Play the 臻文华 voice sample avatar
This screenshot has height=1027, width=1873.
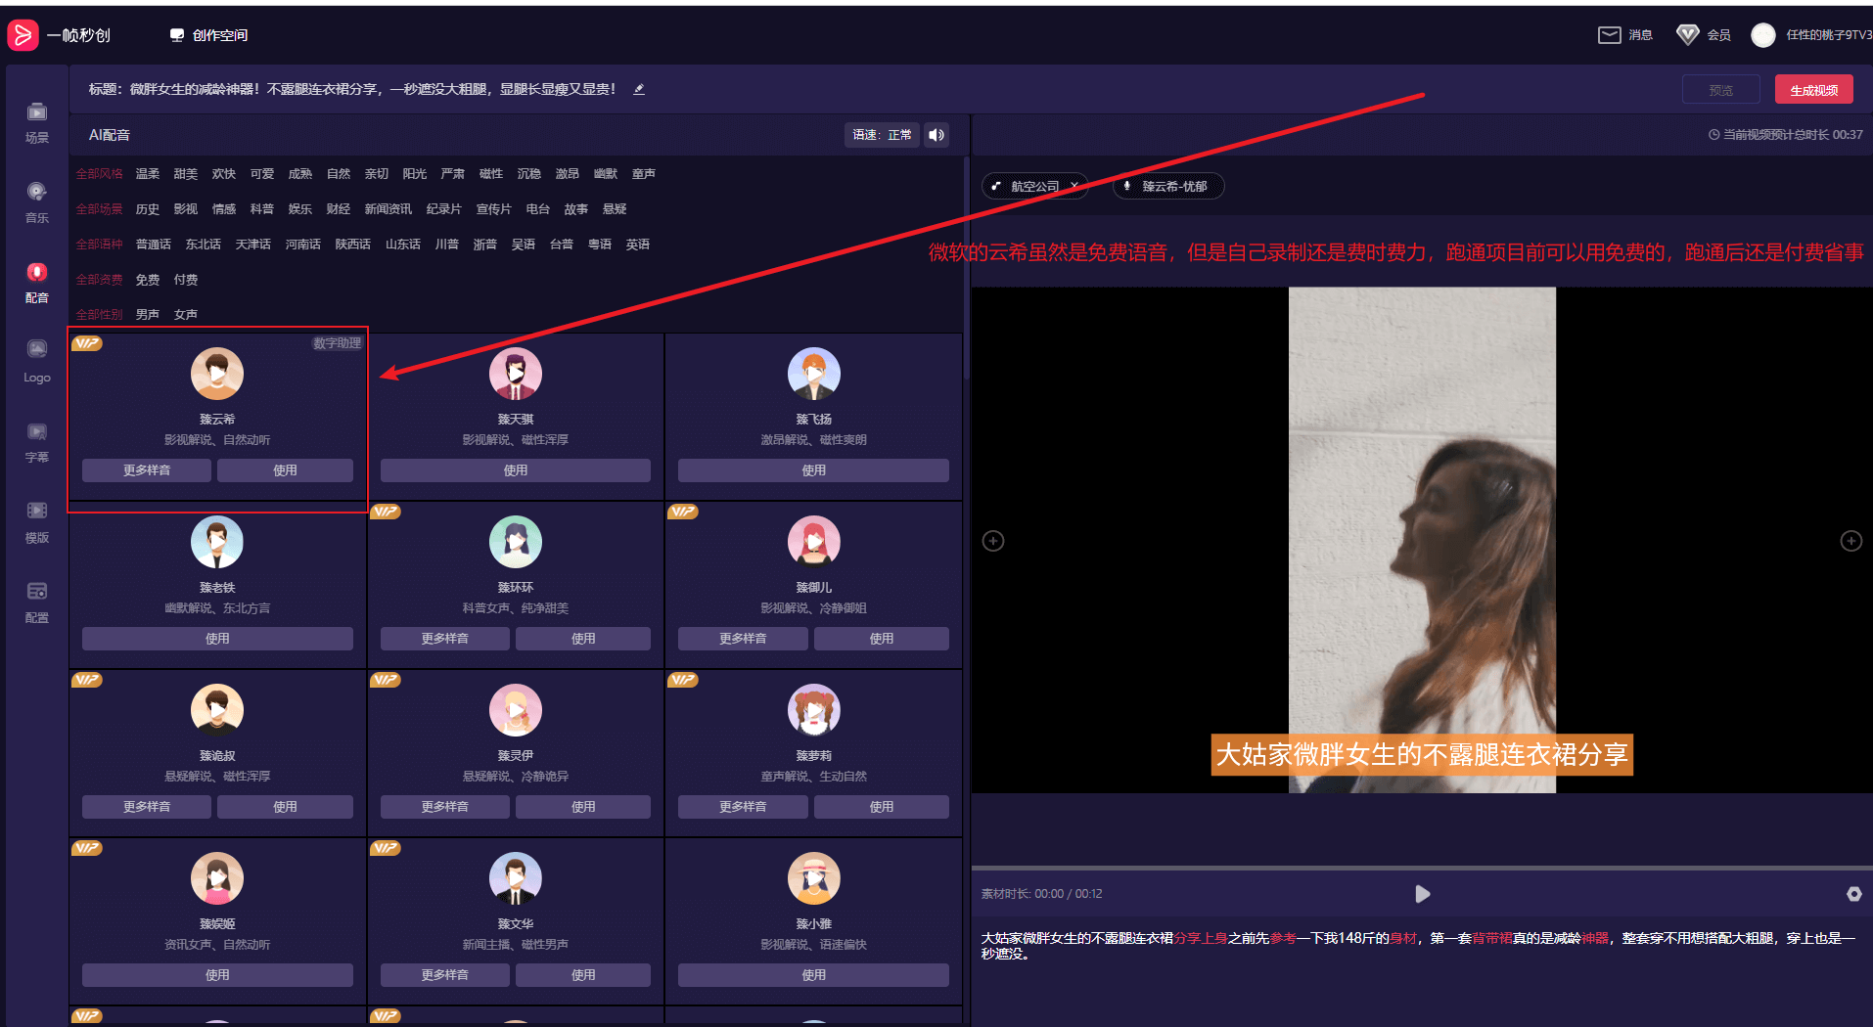[x=516, y=878]
